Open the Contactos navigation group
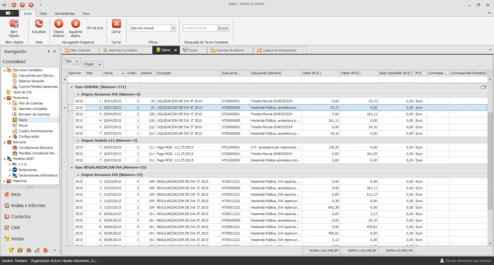The width and height of the screenshot is (494, 265). (21, 216)
